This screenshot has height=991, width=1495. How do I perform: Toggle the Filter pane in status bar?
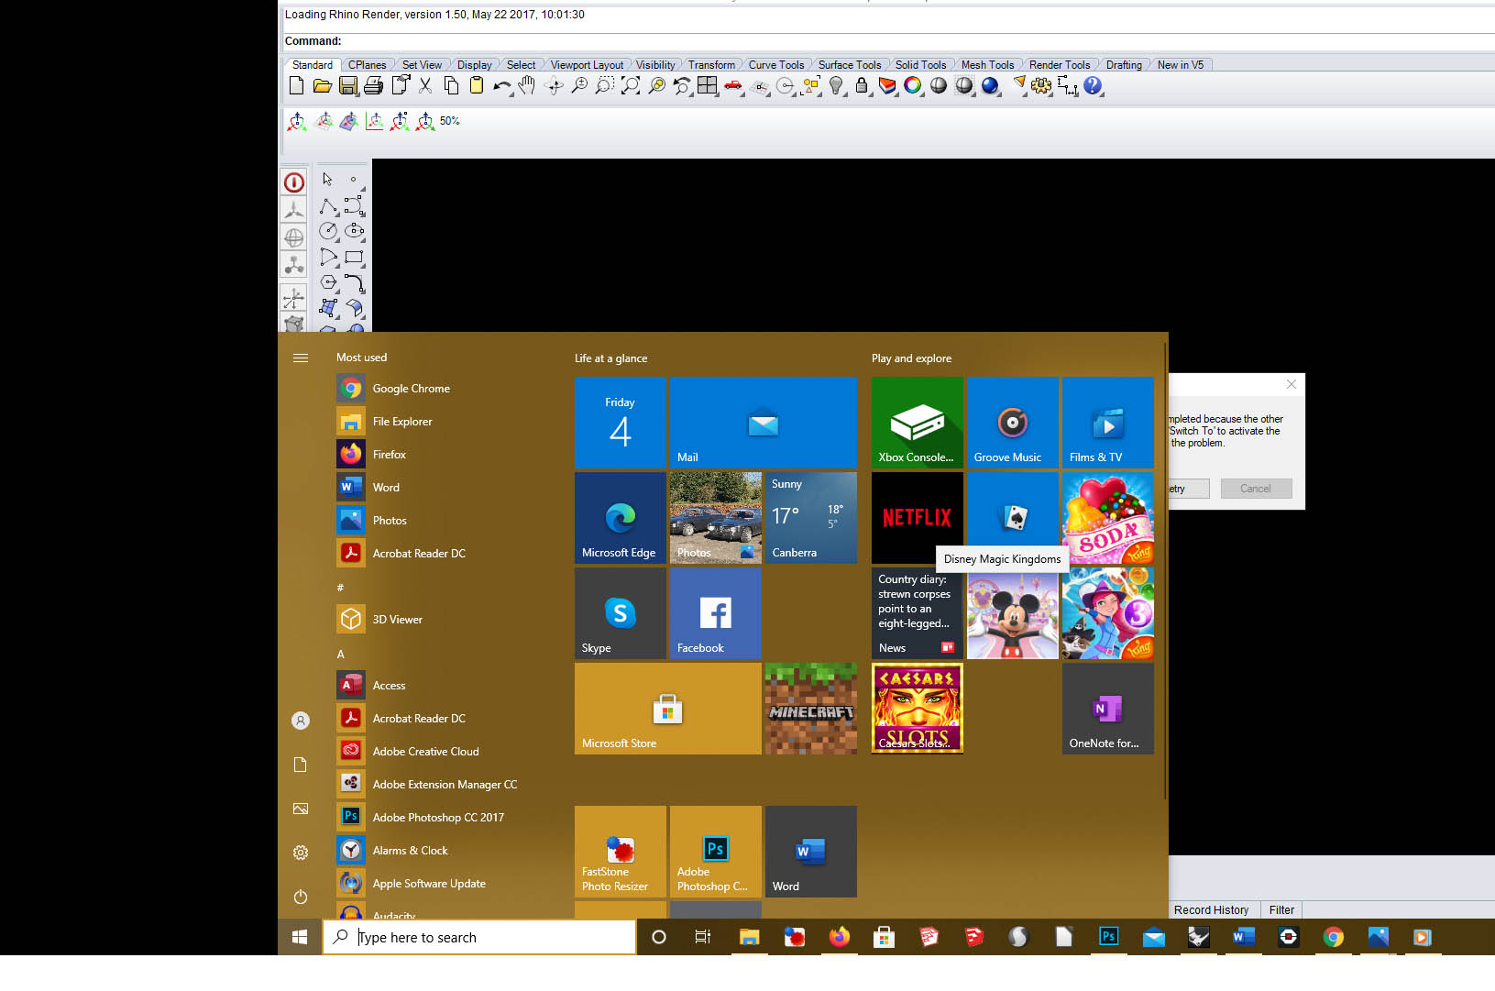pyautogui.click(x=1281, y=910)
